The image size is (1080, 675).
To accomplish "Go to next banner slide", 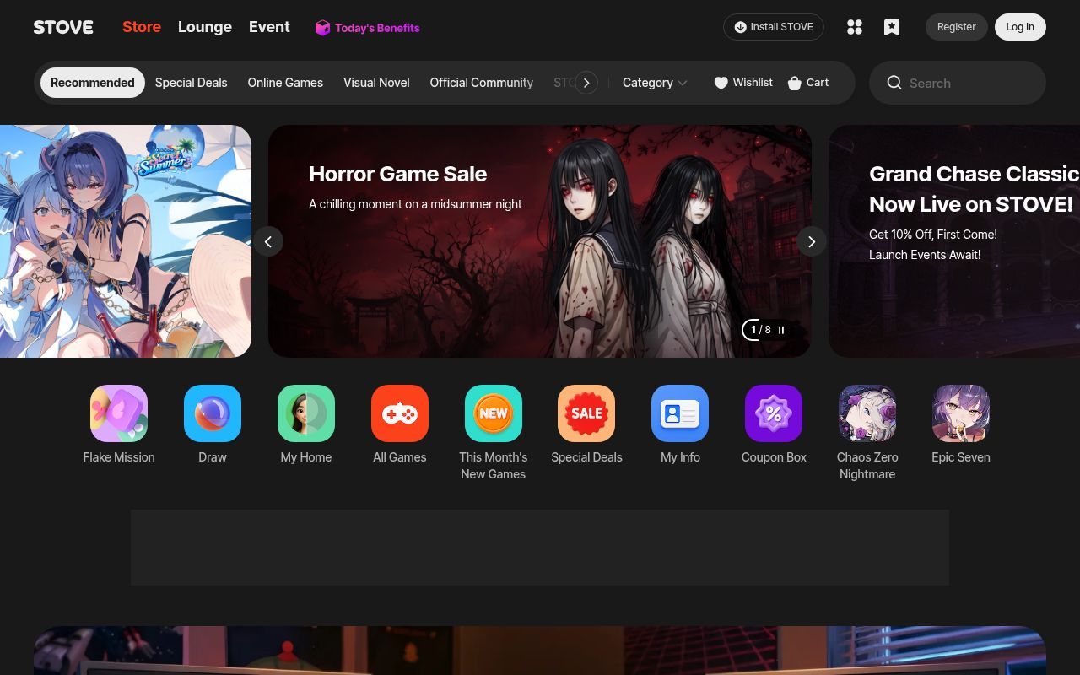I will coord(812,241).
